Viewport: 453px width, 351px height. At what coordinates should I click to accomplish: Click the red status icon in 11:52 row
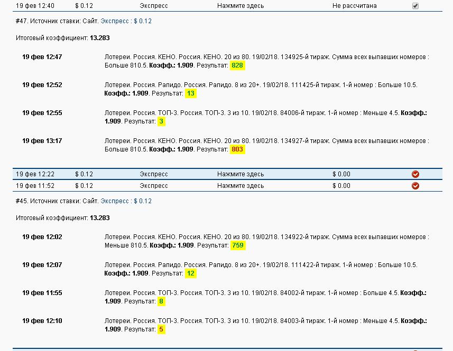click(x=415, y=186)
